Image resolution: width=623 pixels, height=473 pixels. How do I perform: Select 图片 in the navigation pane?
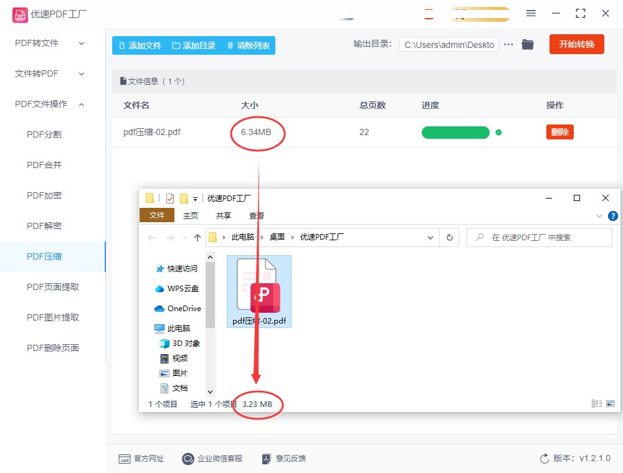(x=174, y=373)
